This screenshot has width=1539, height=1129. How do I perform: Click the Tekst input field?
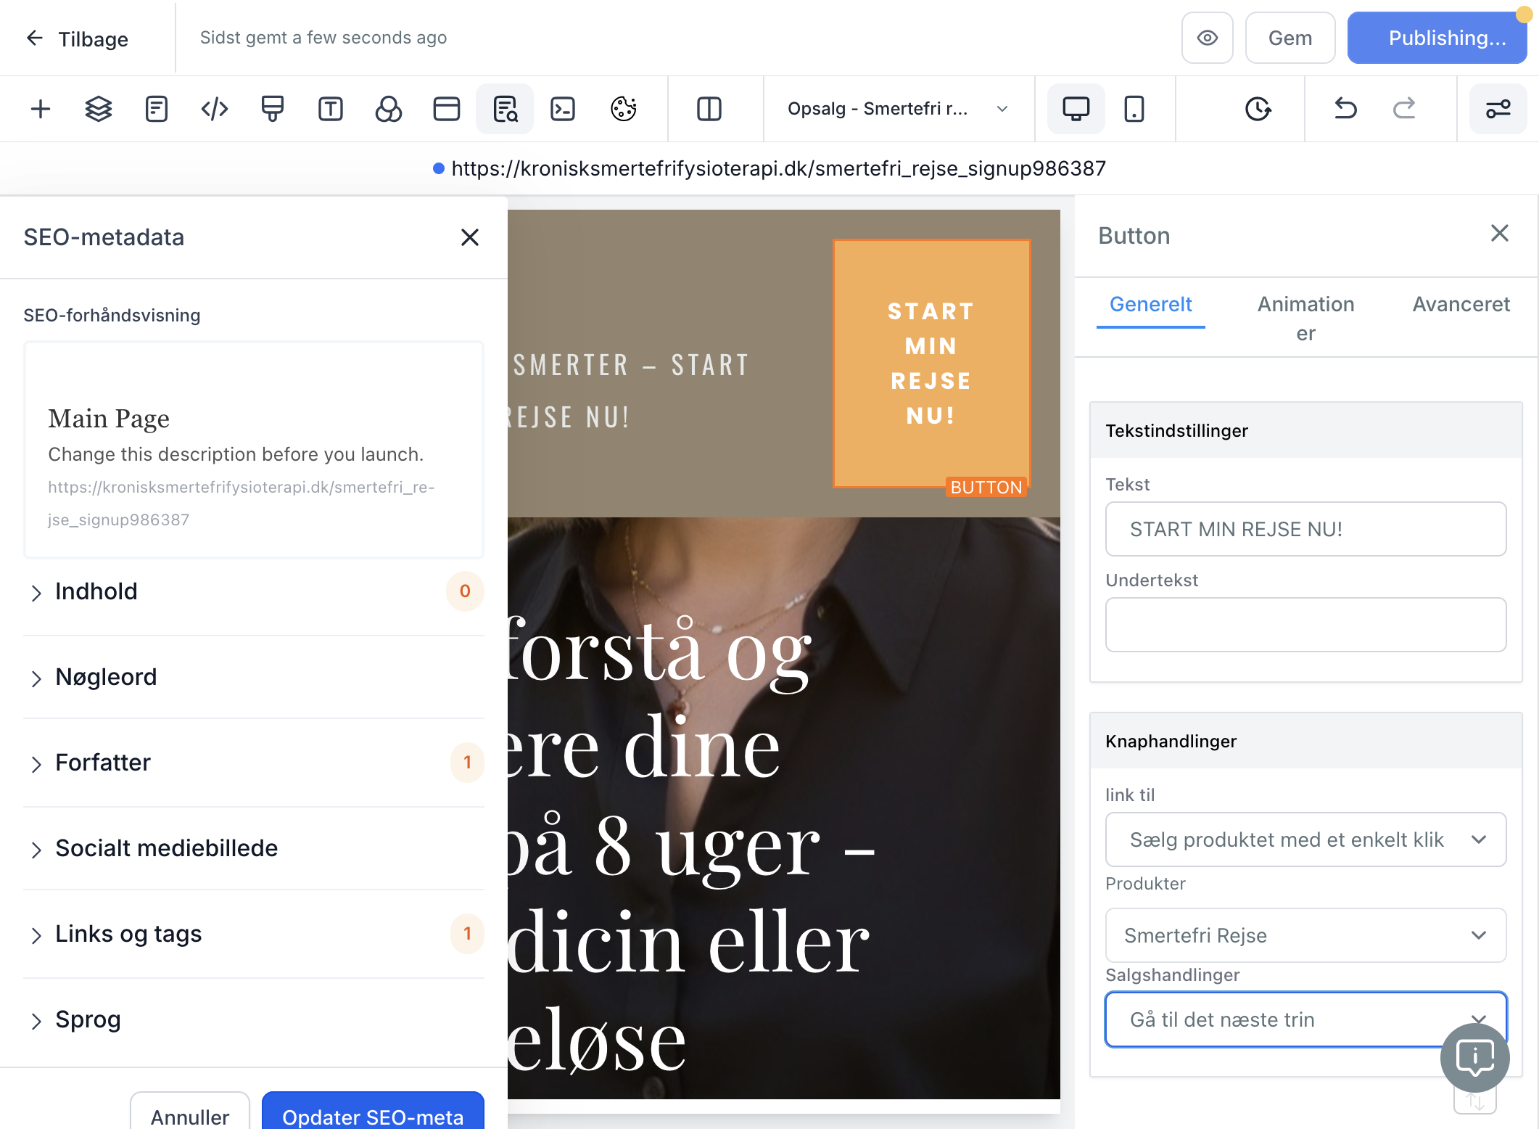click(x=1306, y=529)
